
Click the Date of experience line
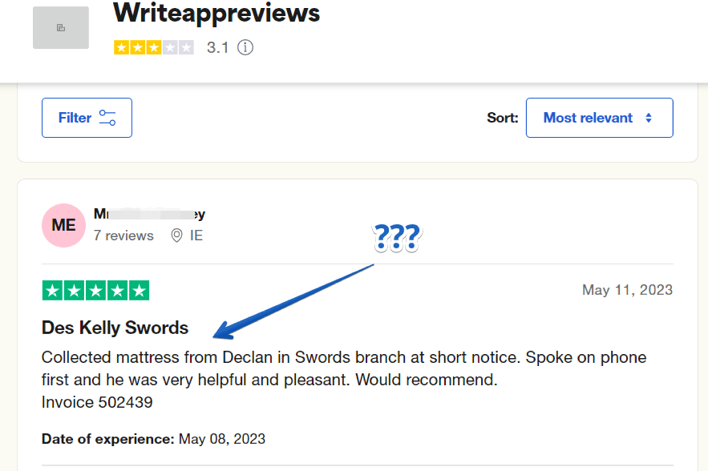tap(153, 439)
